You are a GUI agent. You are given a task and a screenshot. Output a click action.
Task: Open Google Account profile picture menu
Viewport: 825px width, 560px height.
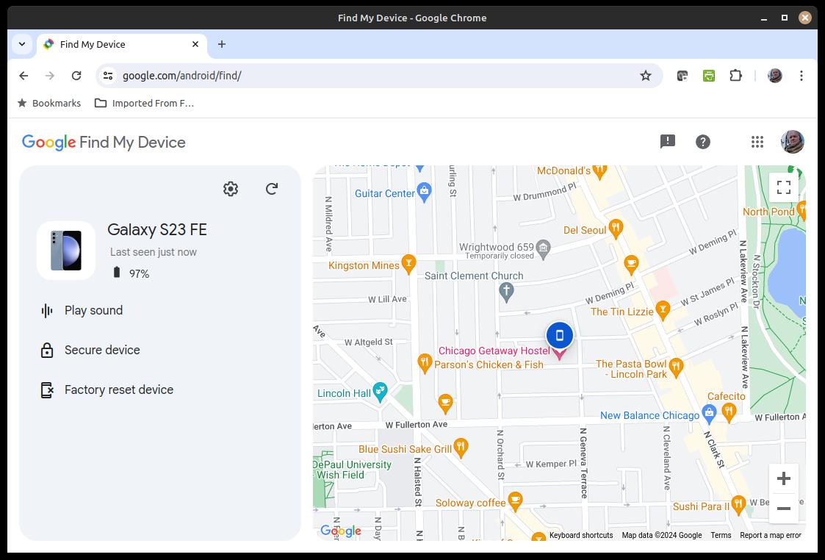click(793, 142)
